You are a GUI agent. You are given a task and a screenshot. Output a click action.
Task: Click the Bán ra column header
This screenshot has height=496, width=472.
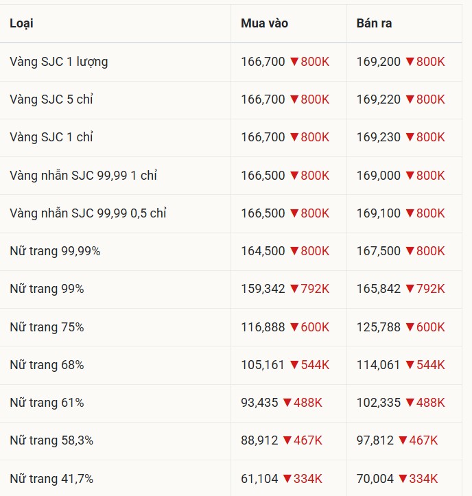coord(374,23)
